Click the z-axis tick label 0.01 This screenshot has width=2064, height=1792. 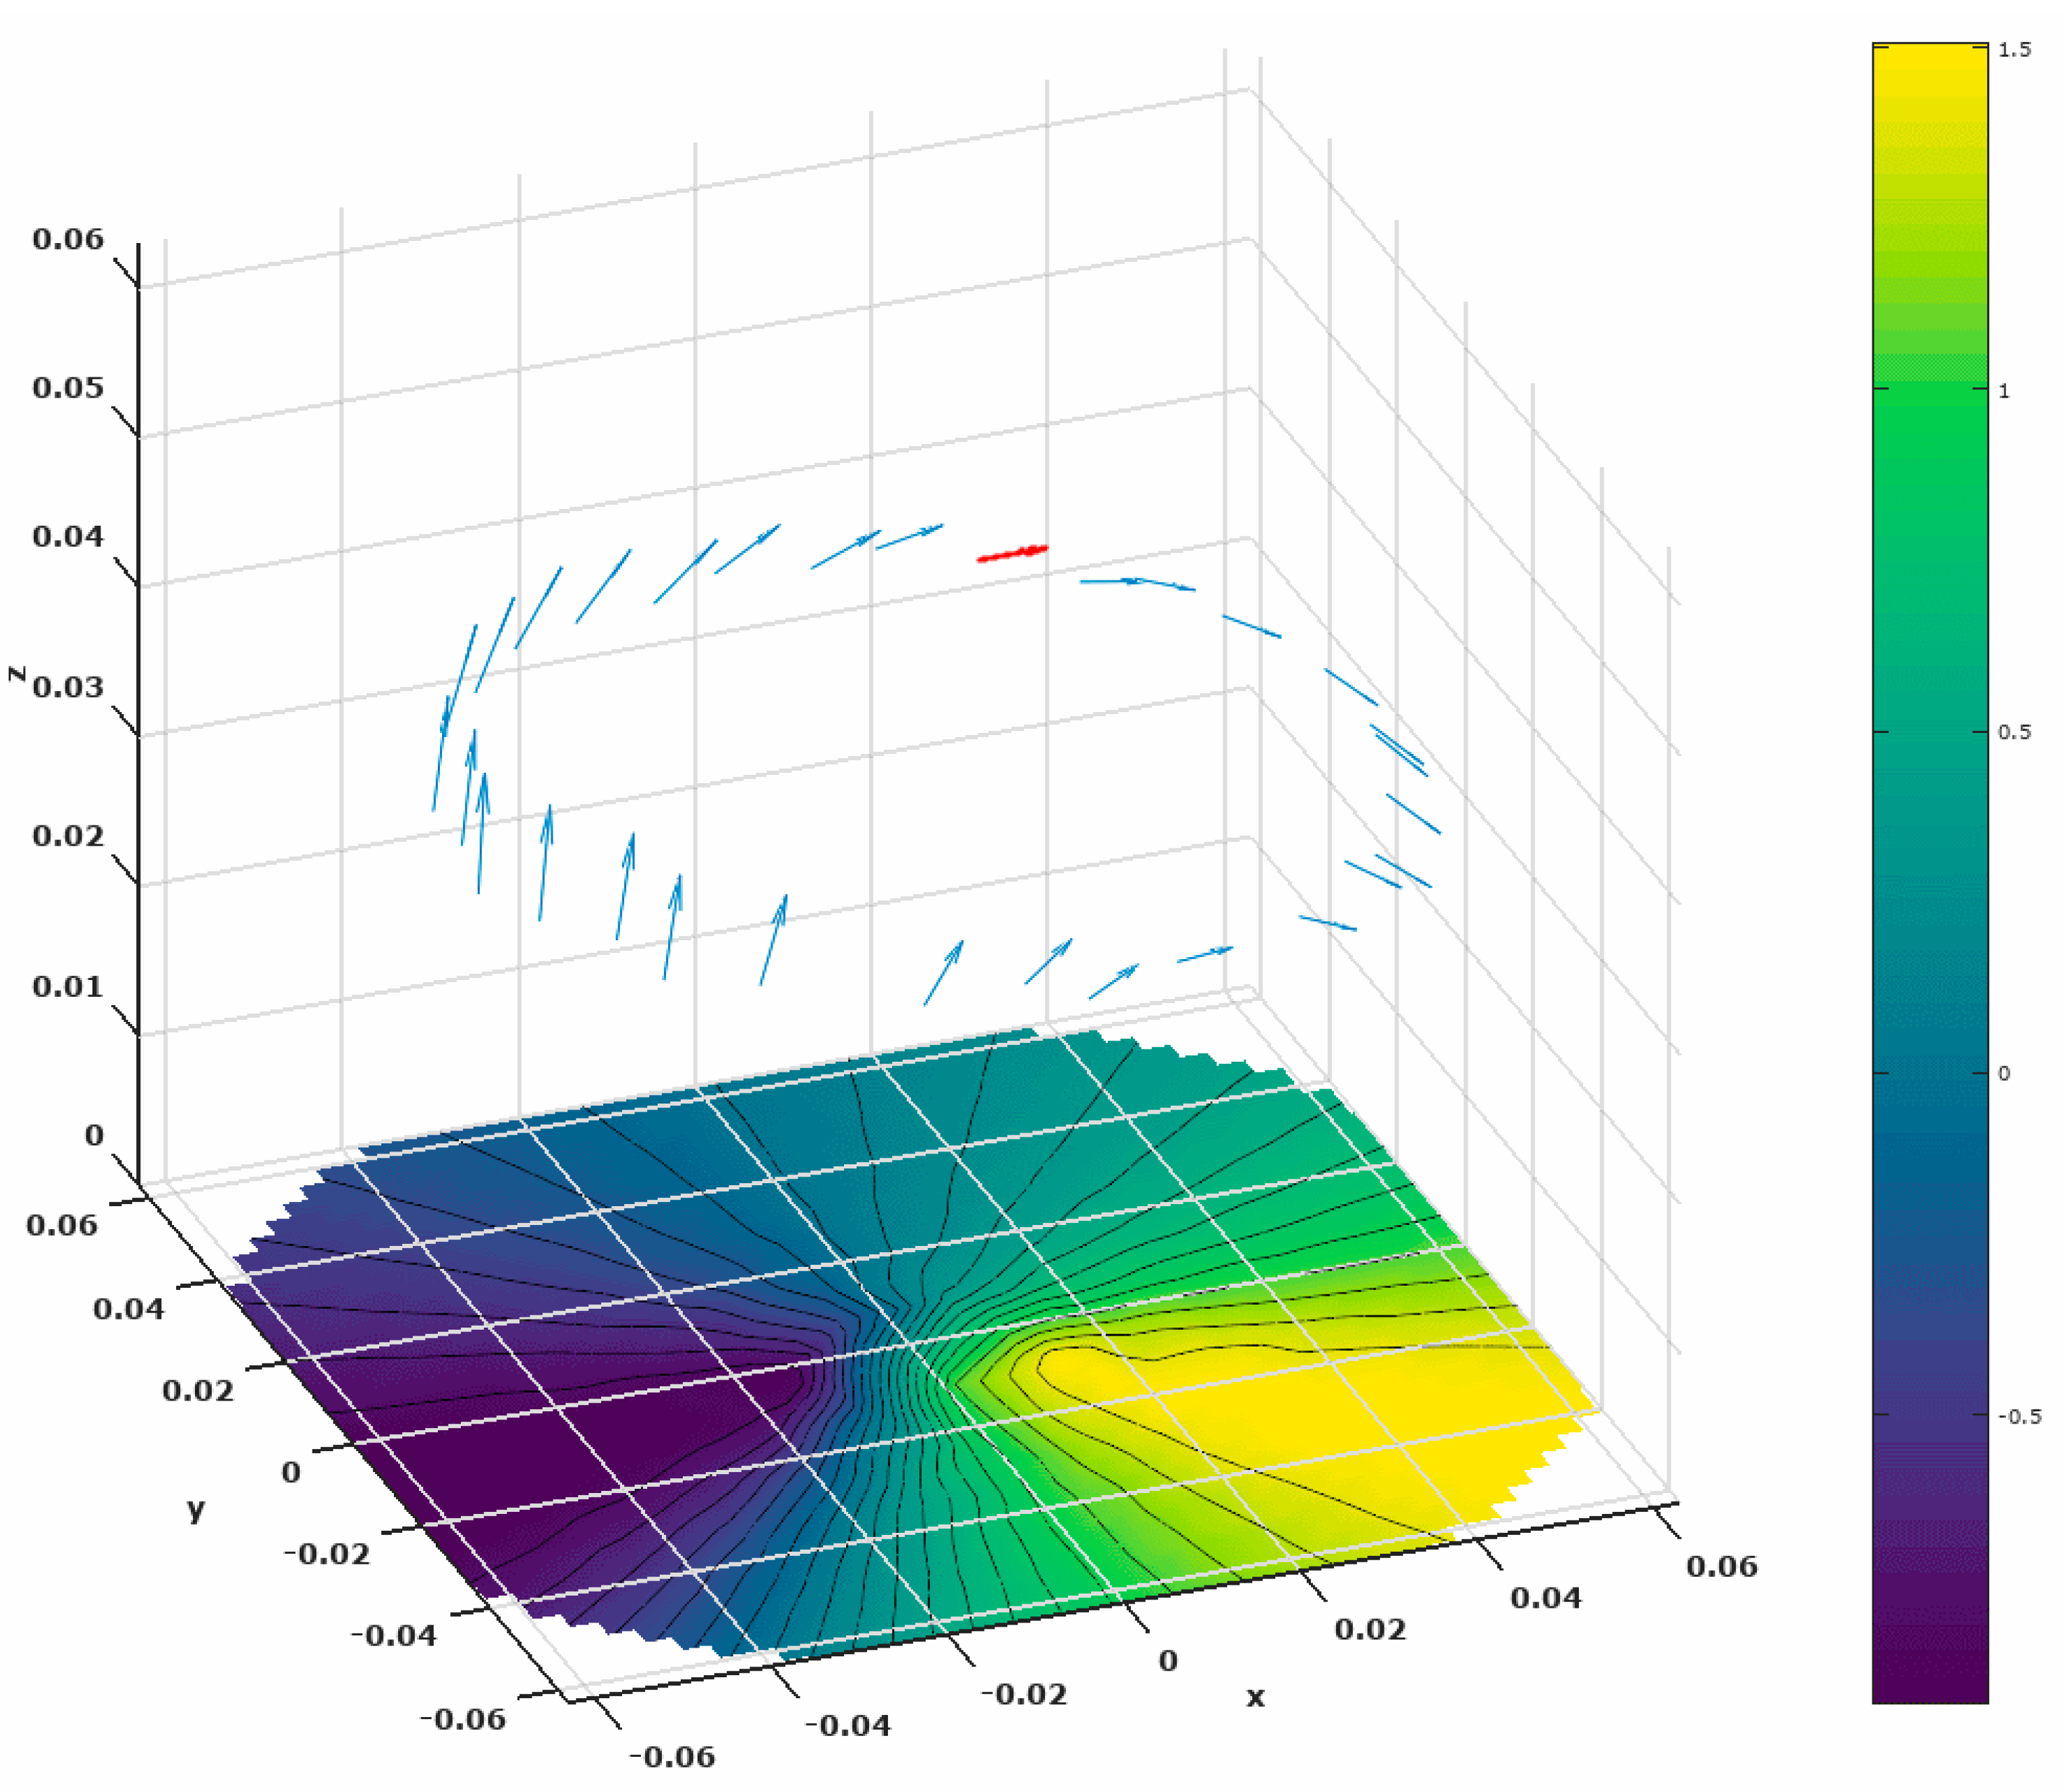click(68, 987)
